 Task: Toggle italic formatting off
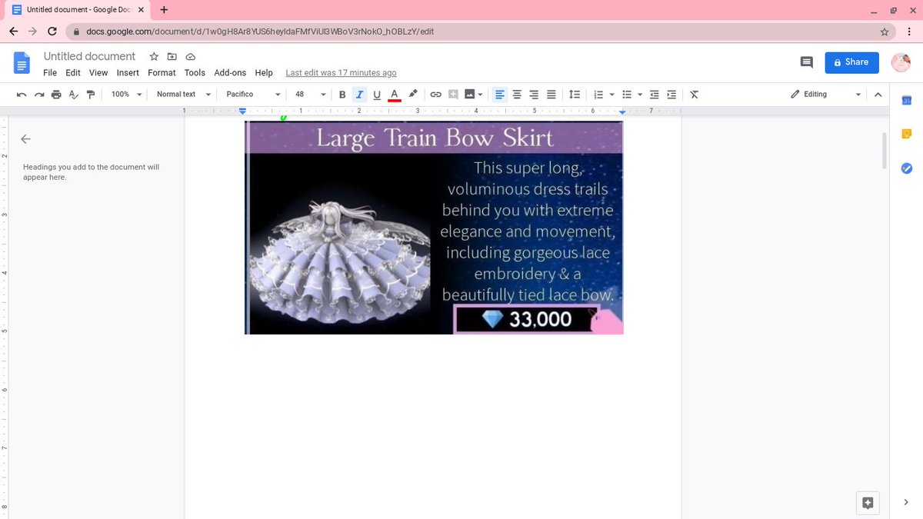click(x=359, y=95)
